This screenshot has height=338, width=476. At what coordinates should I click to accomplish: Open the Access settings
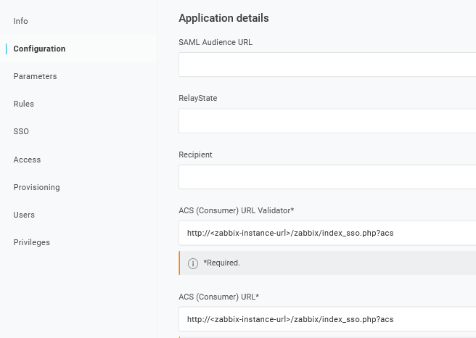click(27, 160)
